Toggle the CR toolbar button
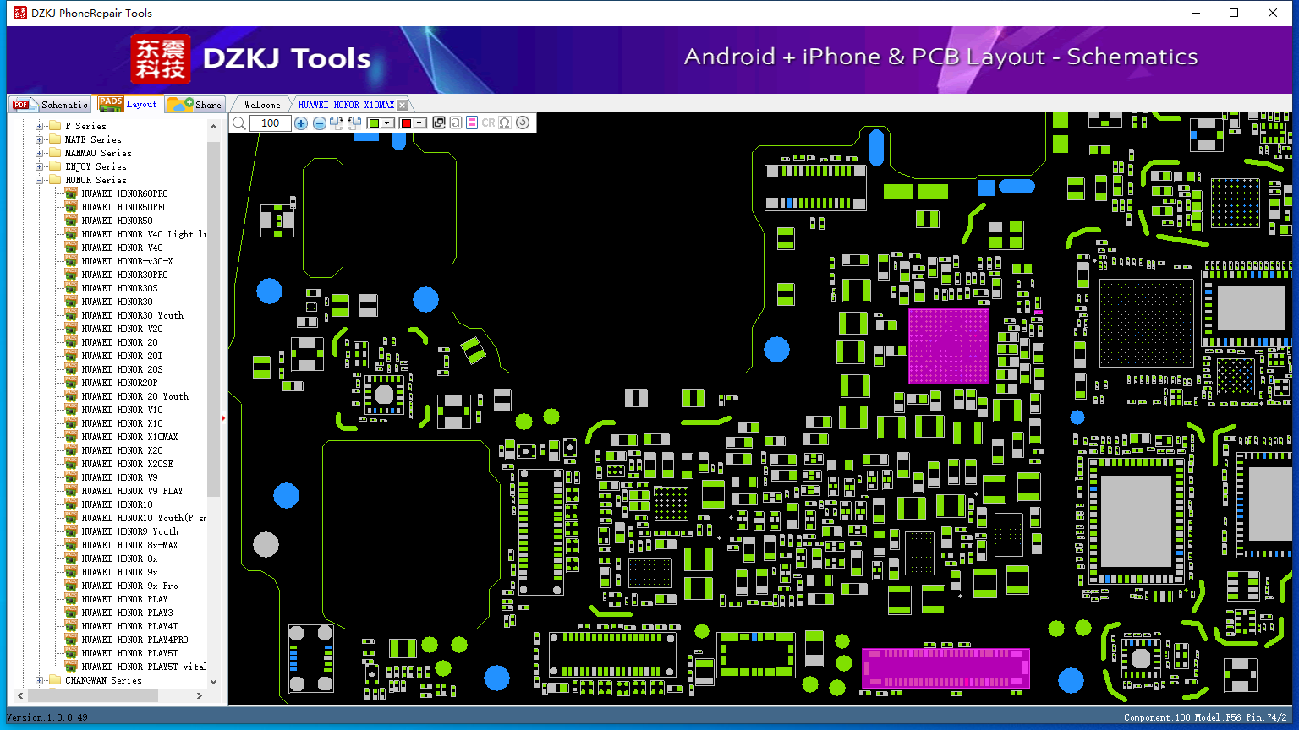The image size is (1299, 730). click(488, 123)
